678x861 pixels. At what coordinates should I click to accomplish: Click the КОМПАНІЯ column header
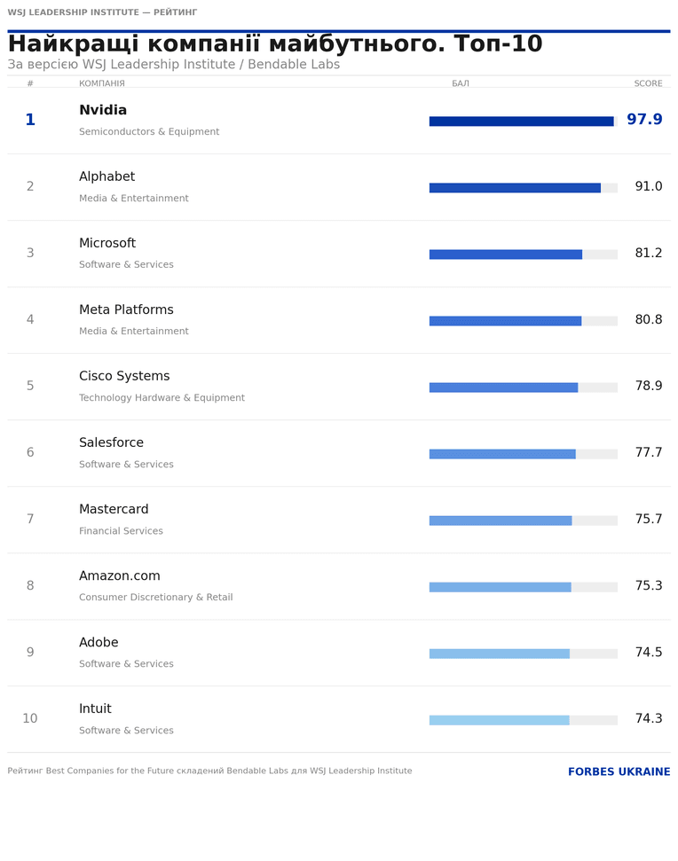(x=102, y=83)
